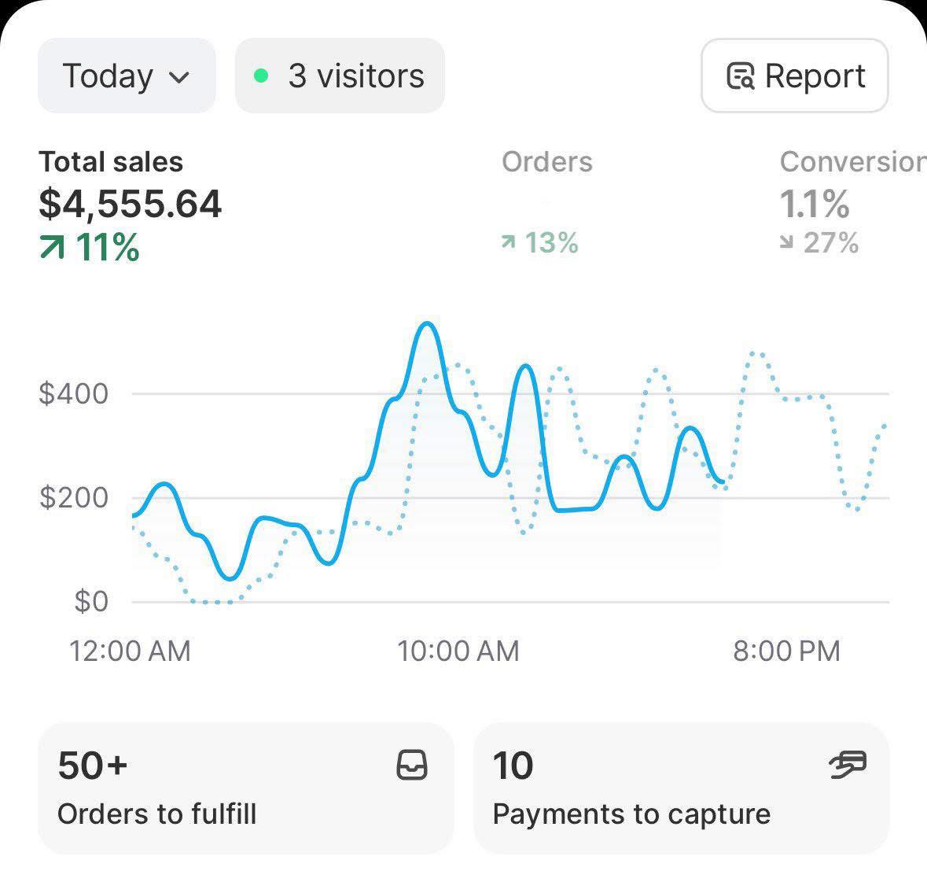Switch to the Orders metric tab
The width and height of the screenshot is (927, 893).
tap(546, 162)
